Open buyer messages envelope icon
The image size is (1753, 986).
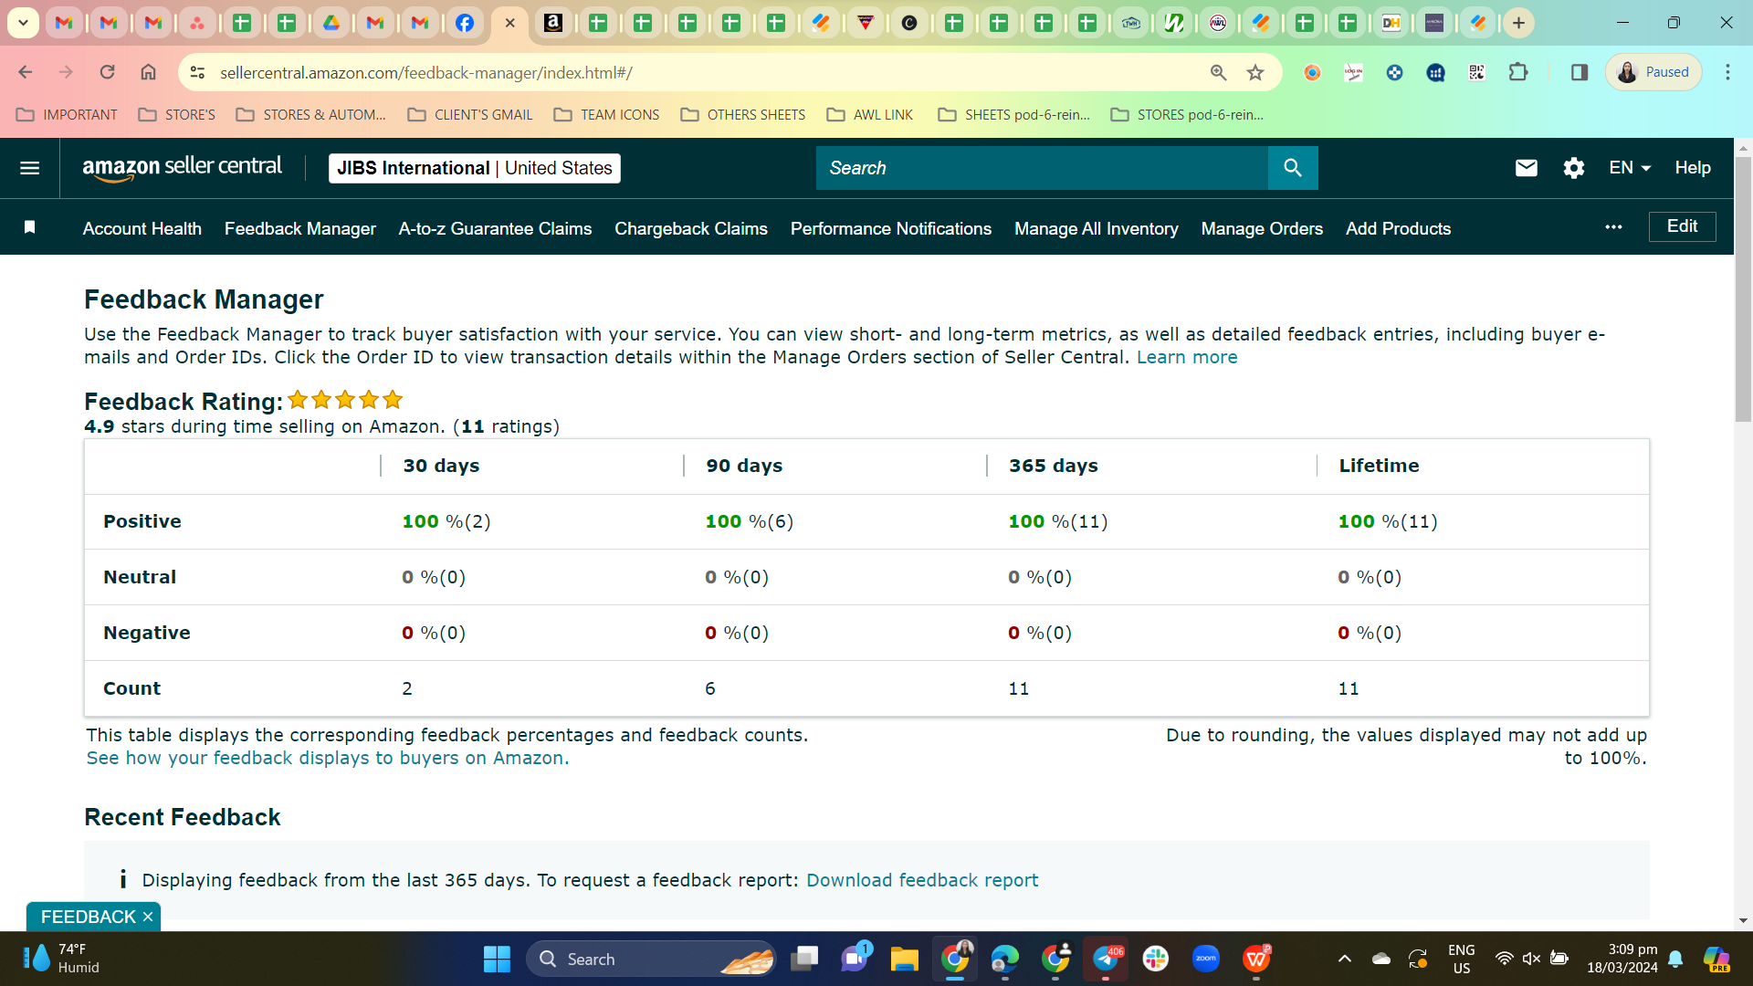tap(1527, 168)
